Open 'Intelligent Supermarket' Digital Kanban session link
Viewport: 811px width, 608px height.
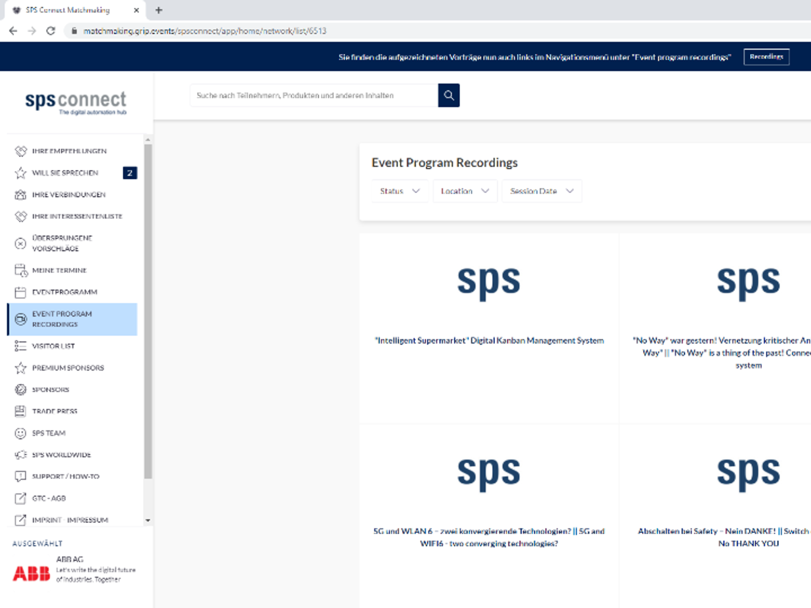tap(489, 340)
